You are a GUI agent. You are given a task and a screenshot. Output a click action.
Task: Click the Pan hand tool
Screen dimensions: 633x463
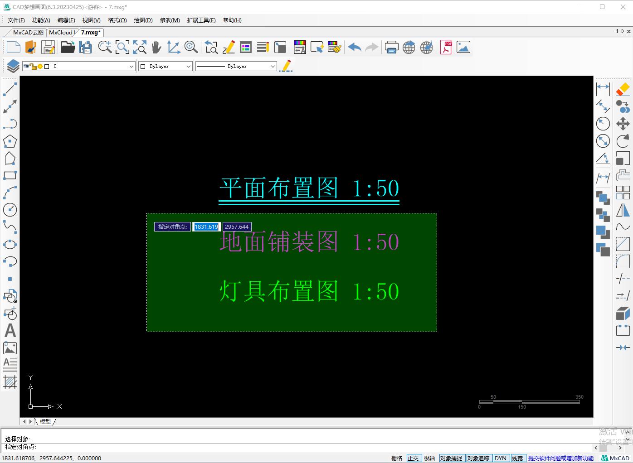[156, 47]
